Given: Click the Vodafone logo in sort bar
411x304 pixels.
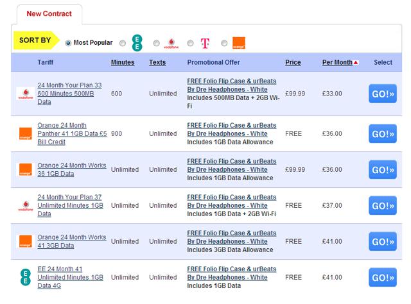Looking at the screenshot, I should coord(171,44).
